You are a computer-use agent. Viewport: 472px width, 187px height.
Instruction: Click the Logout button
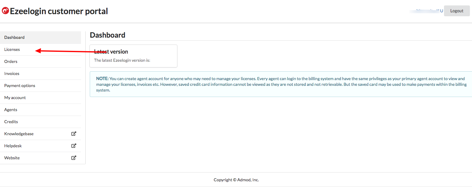coord(457,11)
